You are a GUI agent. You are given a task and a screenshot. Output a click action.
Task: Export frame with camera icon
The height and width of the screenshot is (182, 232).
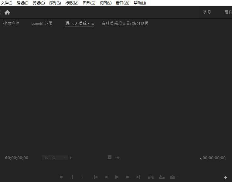pyautogui.click(x=172, y=177)
